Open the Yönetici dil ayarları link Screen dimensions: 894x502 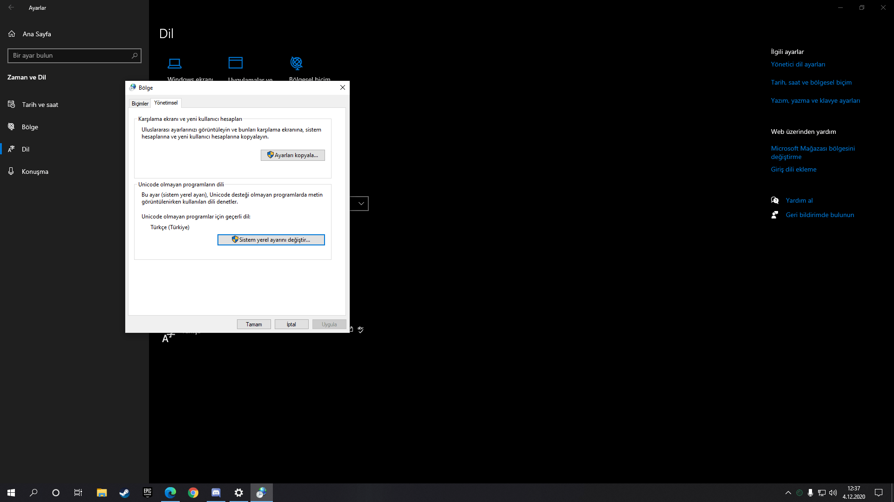click(x=798, y=65)
